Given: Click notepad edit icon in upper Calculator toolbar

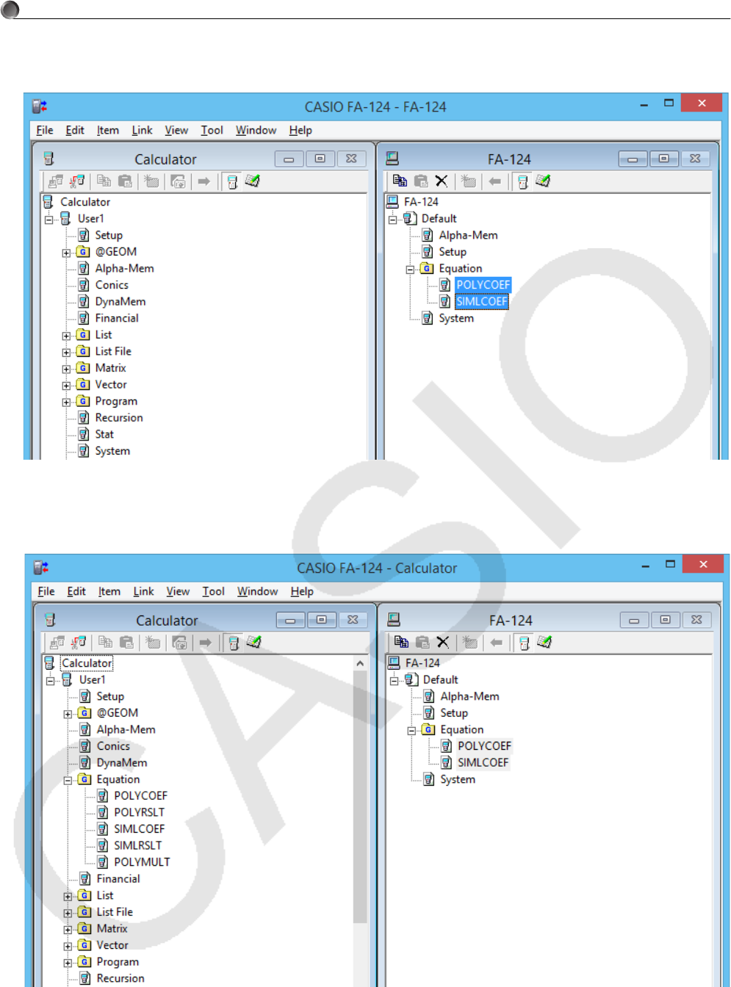Looking at the screenshot, I should [253, 181].
